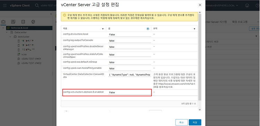Click the vSphere Client title text

(x=20, y=6)
